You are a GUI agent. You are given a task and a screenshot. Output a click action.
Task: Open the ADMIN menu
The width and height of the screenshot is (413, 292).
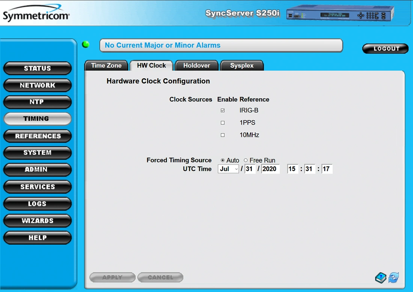click(x=38, y=169)
